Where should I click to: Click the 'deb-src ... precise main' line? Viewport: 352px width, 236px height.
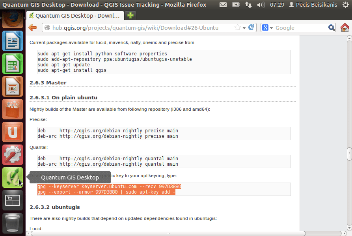(108, 136)
